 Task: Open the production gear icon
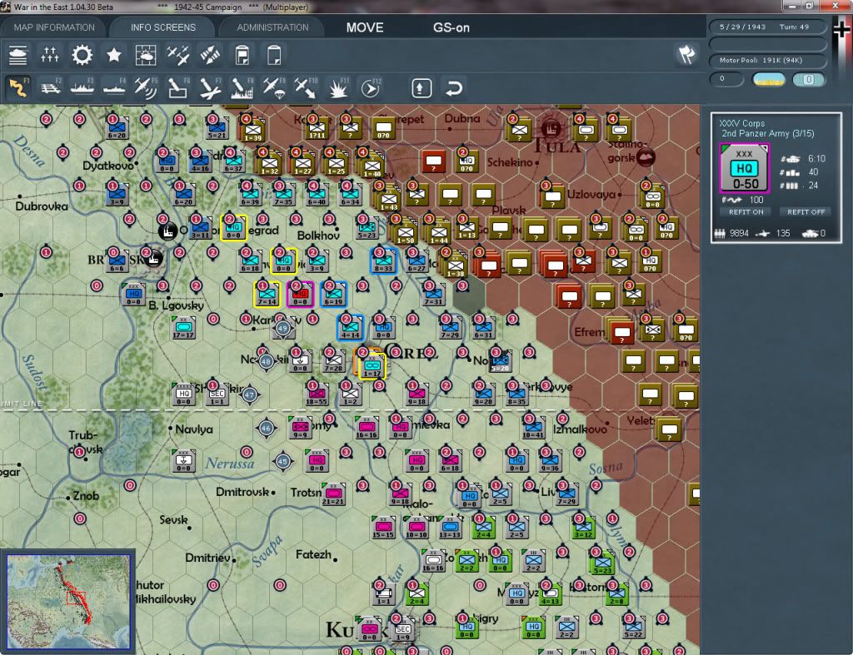(82, 56)
